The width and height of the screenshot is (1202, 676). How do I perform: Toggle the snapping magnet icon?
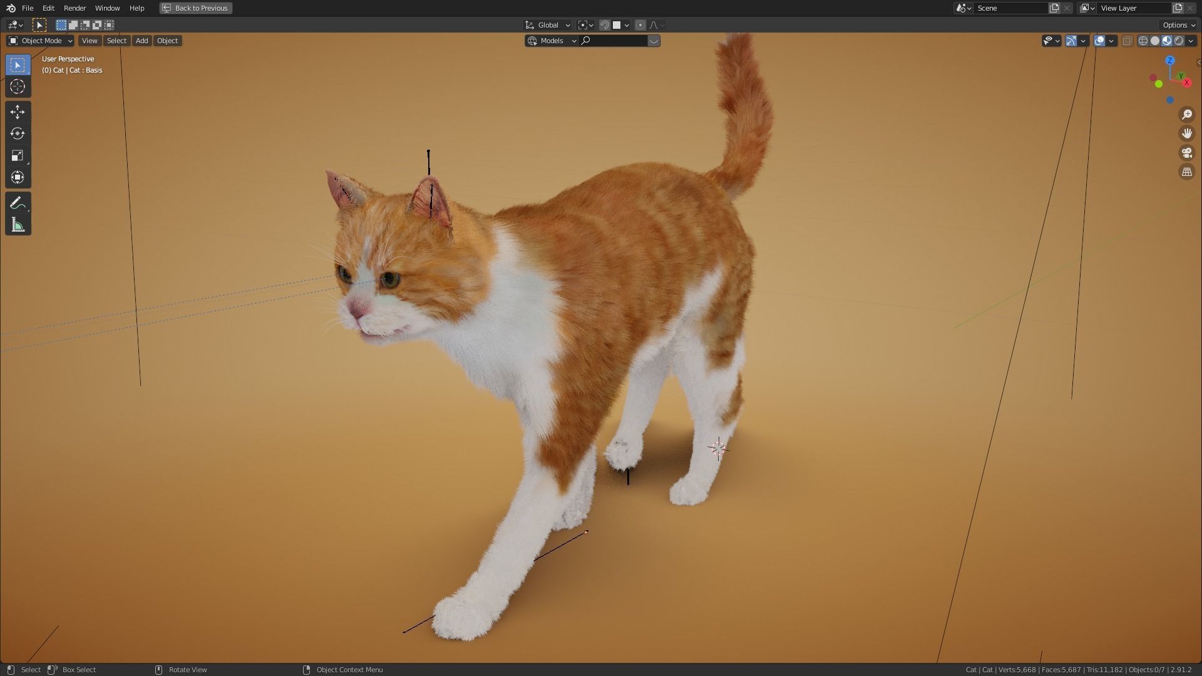(x=605, y=25)
